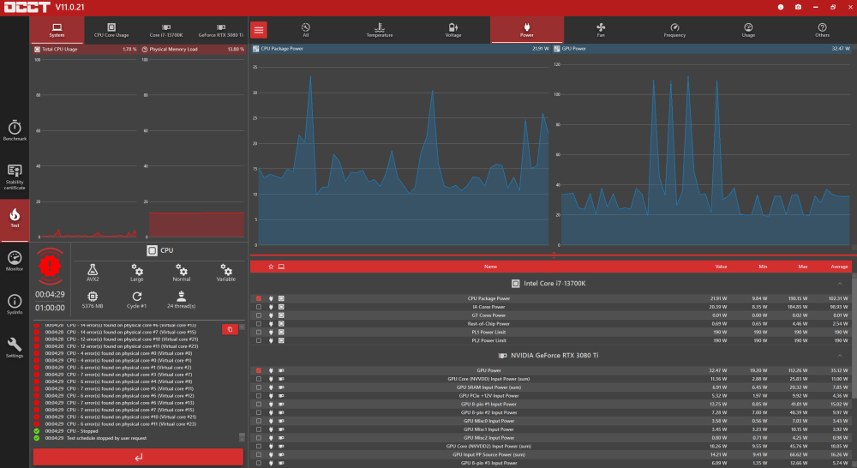Viewport: 857px width, 468px height.
Task: Switch to the Core i7-13700K tab
Action: pyautogui.click(x=166, y=30)
